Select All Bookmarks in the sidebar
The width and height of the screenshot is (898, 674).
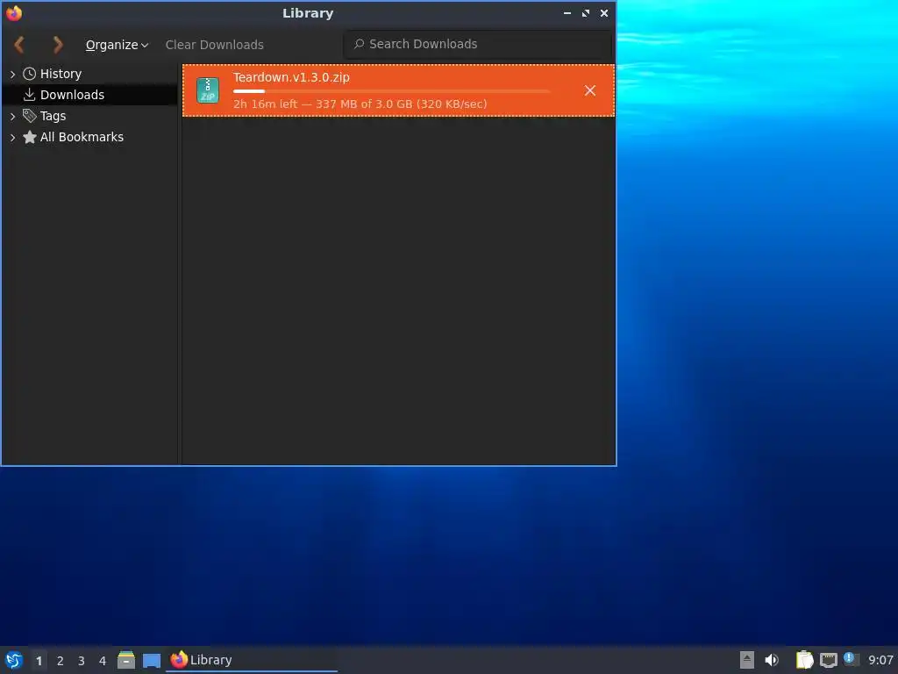tap(82, 137)
